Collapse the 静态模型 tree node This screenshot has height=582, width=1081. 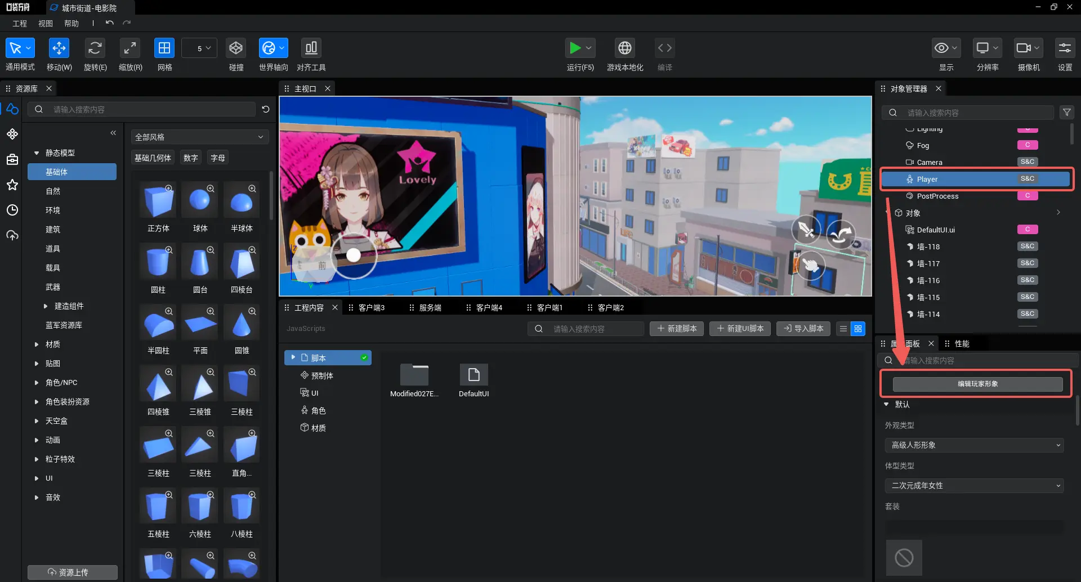coord(37,153)
